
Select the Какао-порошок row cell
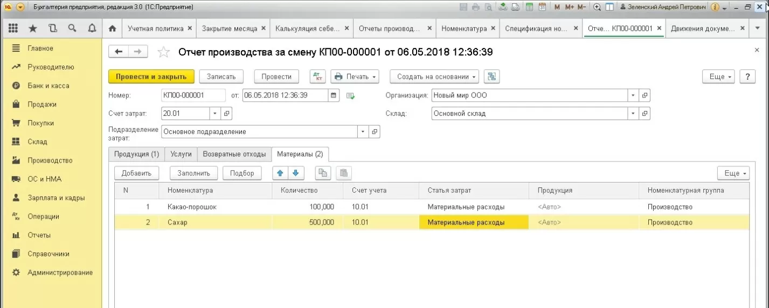coord(216,207)
